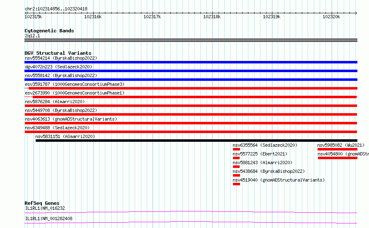This screenshot has height=228, width=369.
Task: Open variant nsv5558142 (ByrskaBishop2022) label
Action: click(x=61, y=75)
